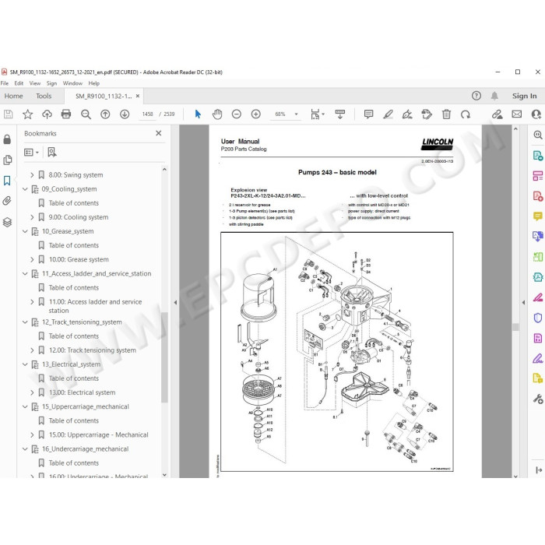Open 10.00: Grease system bookmark
The image size is (545, 545).
point(79,259)
